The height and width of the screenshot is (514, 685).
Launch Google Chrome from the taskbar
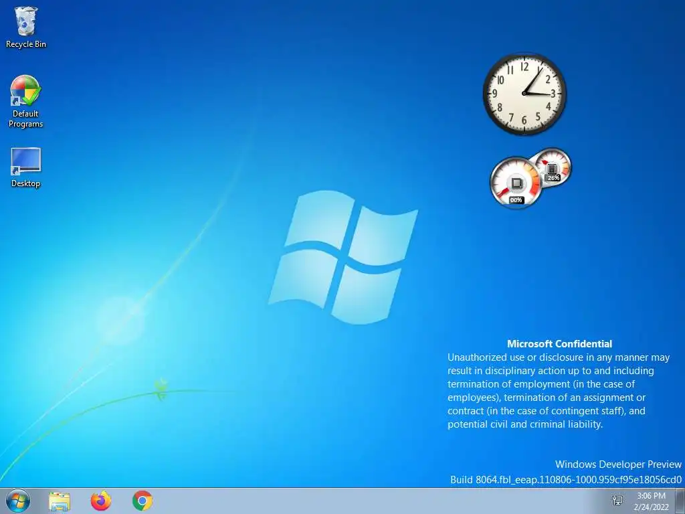[x=142, y=501]
